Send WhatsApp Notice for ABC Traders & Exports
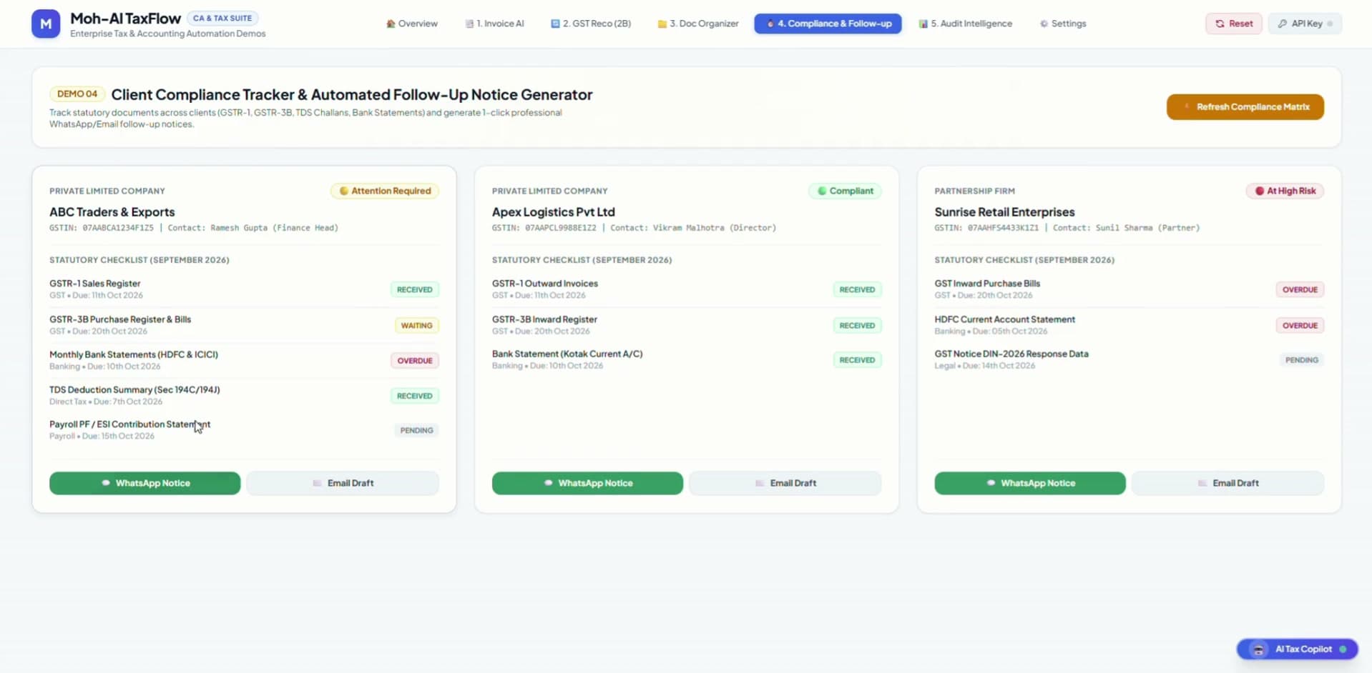The height and width of the screenshot is (673, 1372). click(144, 483)
